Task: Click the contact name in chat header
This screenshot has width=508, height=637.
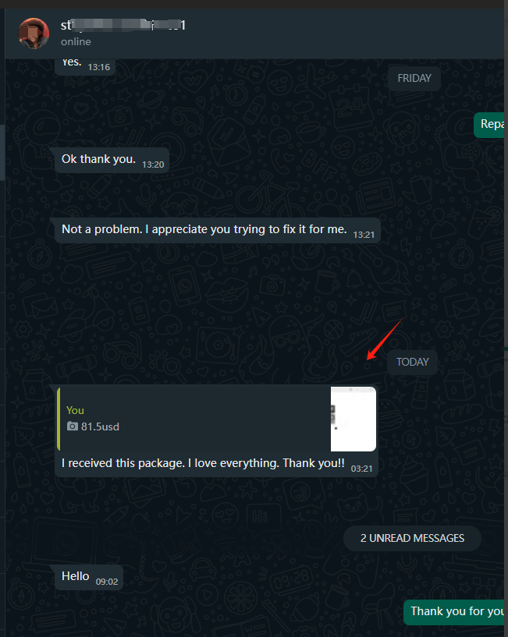Action: (x=123, y=25)
